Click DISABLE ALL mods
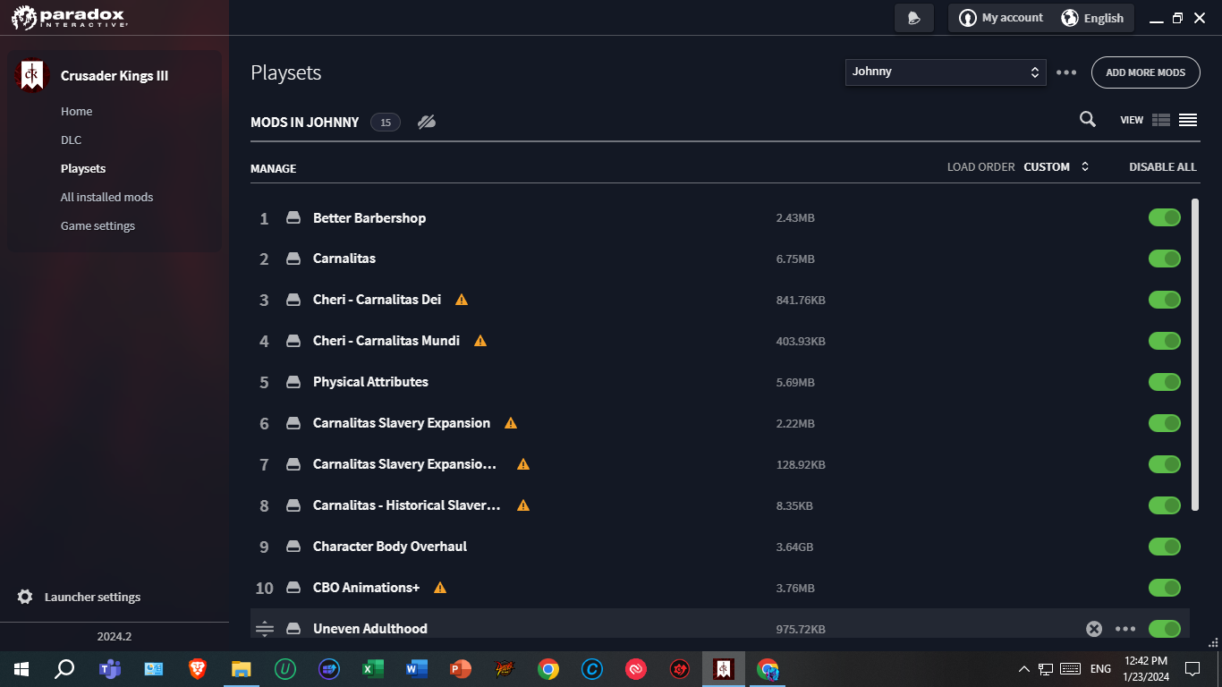 click(x=1162, y=167)
